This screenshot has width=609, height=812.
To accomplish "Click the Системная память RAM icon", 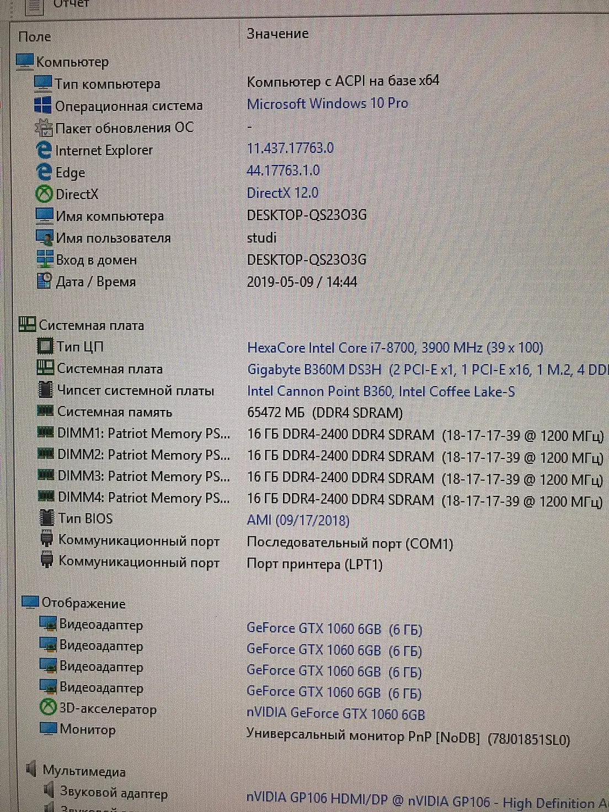I will (45, 411).
